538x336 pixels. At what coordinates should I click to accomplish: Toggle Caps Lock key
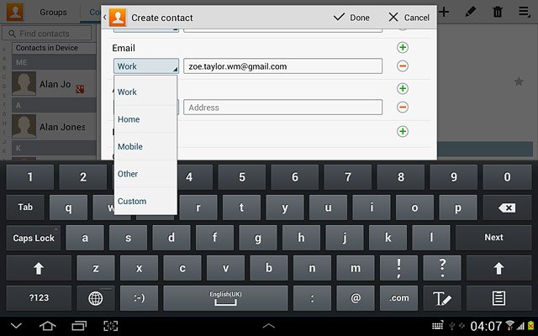tap(34, 238)
